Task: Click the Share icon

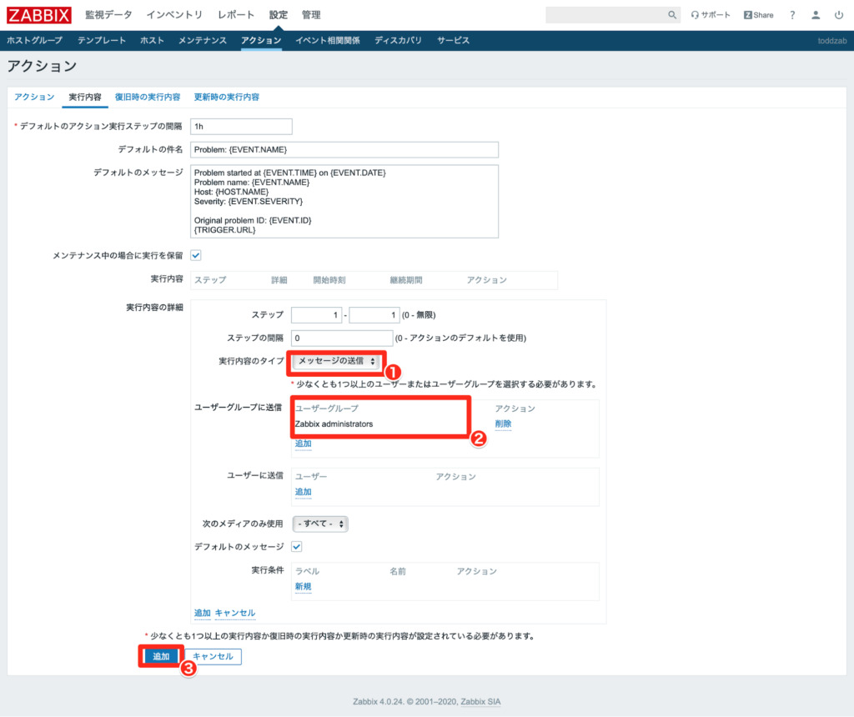Action: click(x=757, y=14)
